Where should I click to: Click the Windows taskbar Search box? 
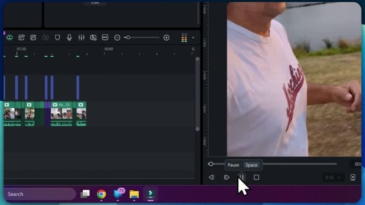(39, 194)
